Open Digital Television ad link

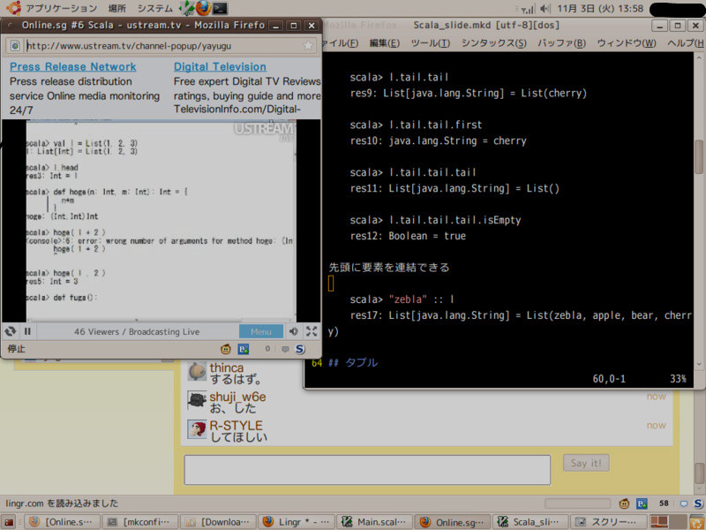tap(220, 67)
